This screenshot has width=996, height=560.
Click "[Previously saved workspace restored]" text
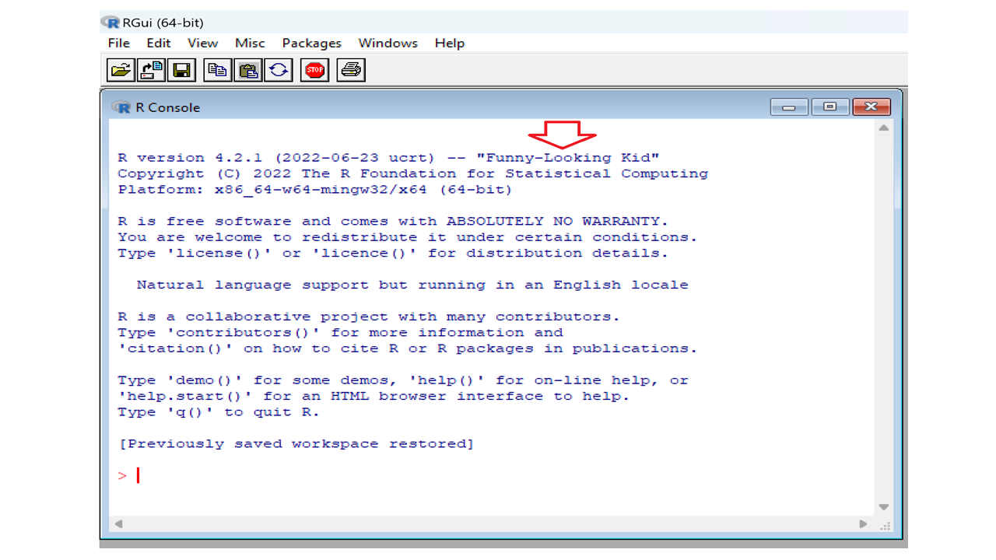point(296,444)
